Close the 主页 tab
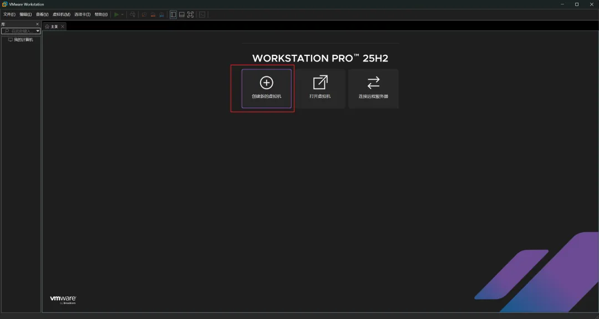Image resolution: width=599 pixels, height=319 pixels. 63,27
